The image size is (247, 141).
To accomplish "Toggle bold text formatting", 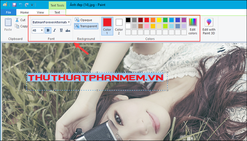I will pyautogui.click(x=48, y=30).
